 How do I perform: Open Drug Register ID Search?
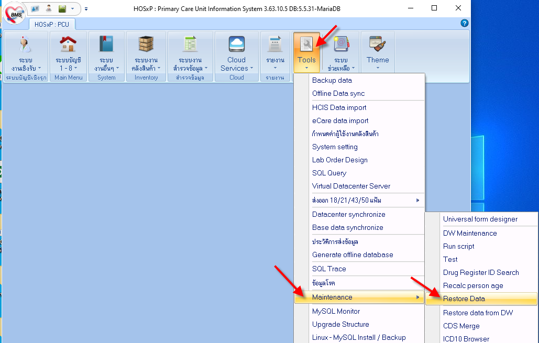[x=481, y=272]
